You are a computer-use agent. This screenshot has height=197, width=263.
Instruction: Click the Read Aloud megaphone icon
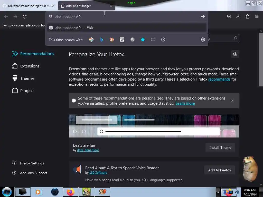[77, 169]
